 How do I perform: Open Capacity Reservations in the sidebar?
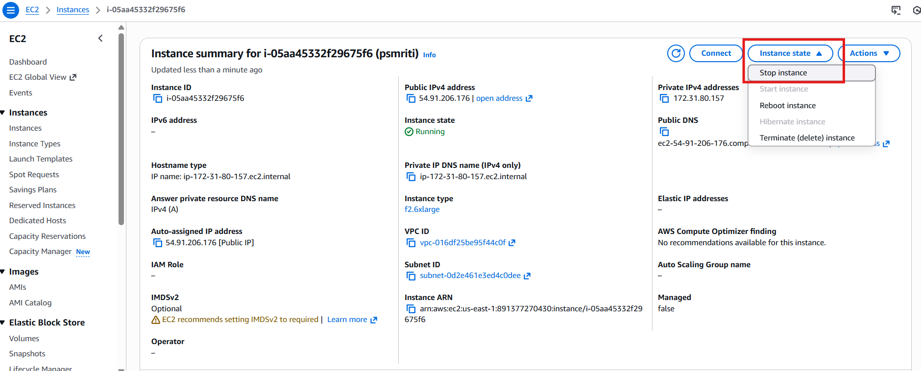(47, 236)
